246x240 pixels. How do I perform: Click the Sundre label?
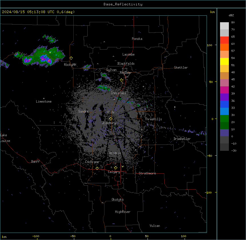[83, 111]
